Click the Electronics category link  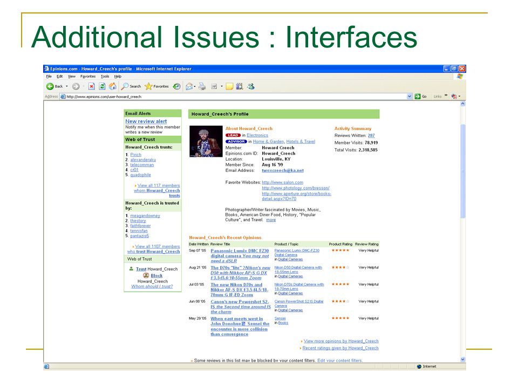point(257,135)
